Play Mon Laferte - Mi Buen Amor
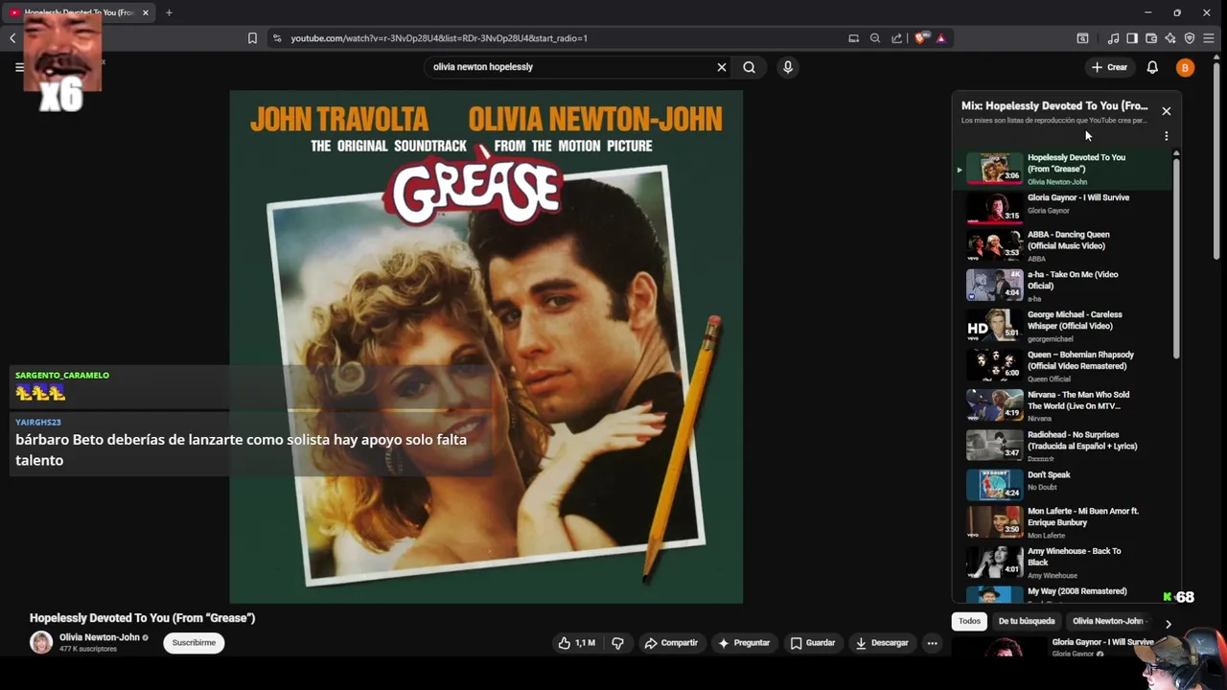Viewport: 1227px width, 690px height. pyautogui.click(x=1064, y=523)
